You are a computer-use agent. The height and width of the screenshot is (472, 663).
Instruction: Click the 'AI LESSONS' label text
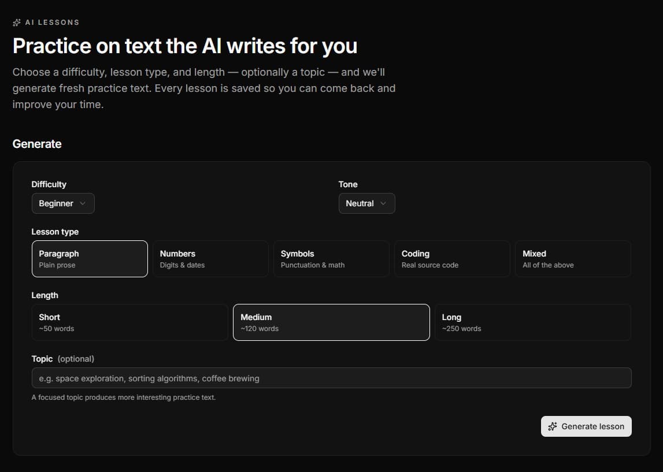(52, 23)
